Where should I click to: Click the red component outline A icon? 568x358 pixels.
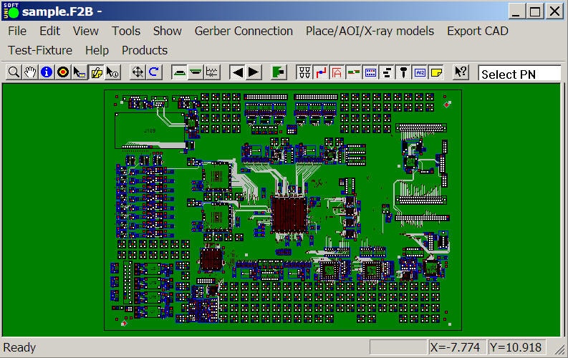[x=337, y=72]
